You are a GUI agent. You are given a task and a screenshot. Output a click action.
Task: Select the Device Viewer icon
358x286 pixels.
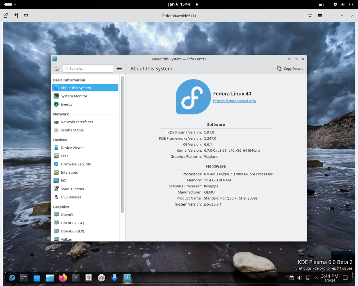56,148
